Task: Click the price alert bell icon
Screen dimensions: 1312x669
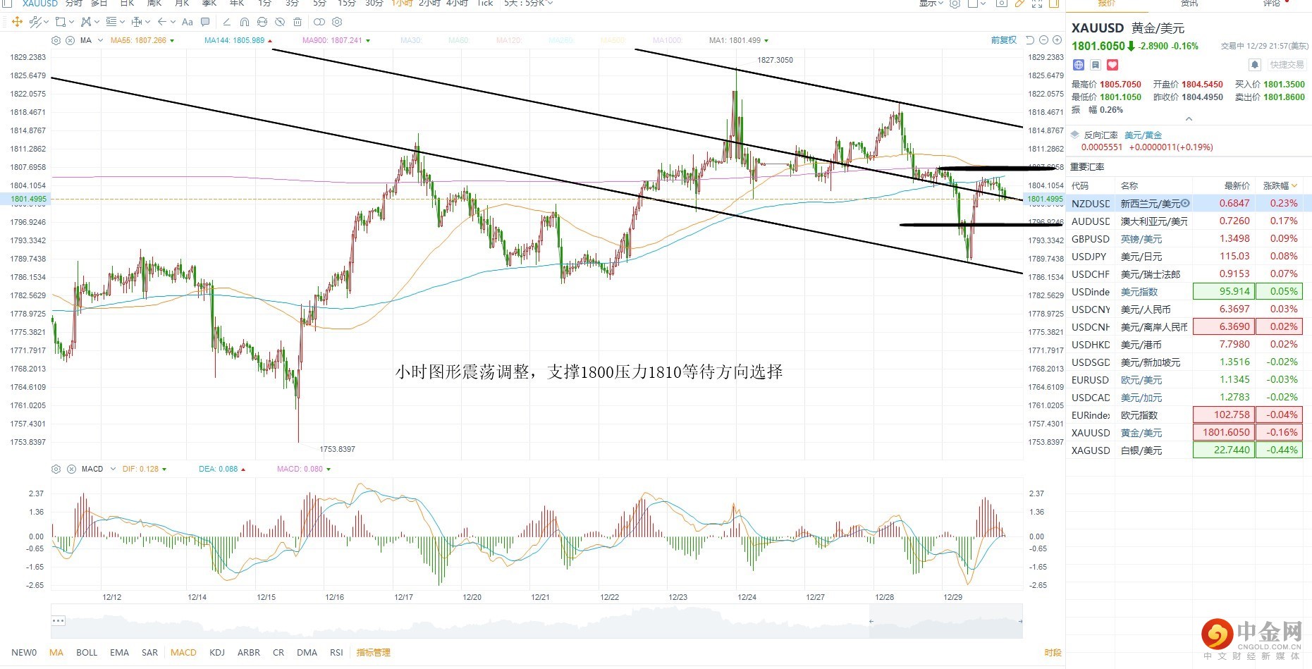Action: 1255,65
